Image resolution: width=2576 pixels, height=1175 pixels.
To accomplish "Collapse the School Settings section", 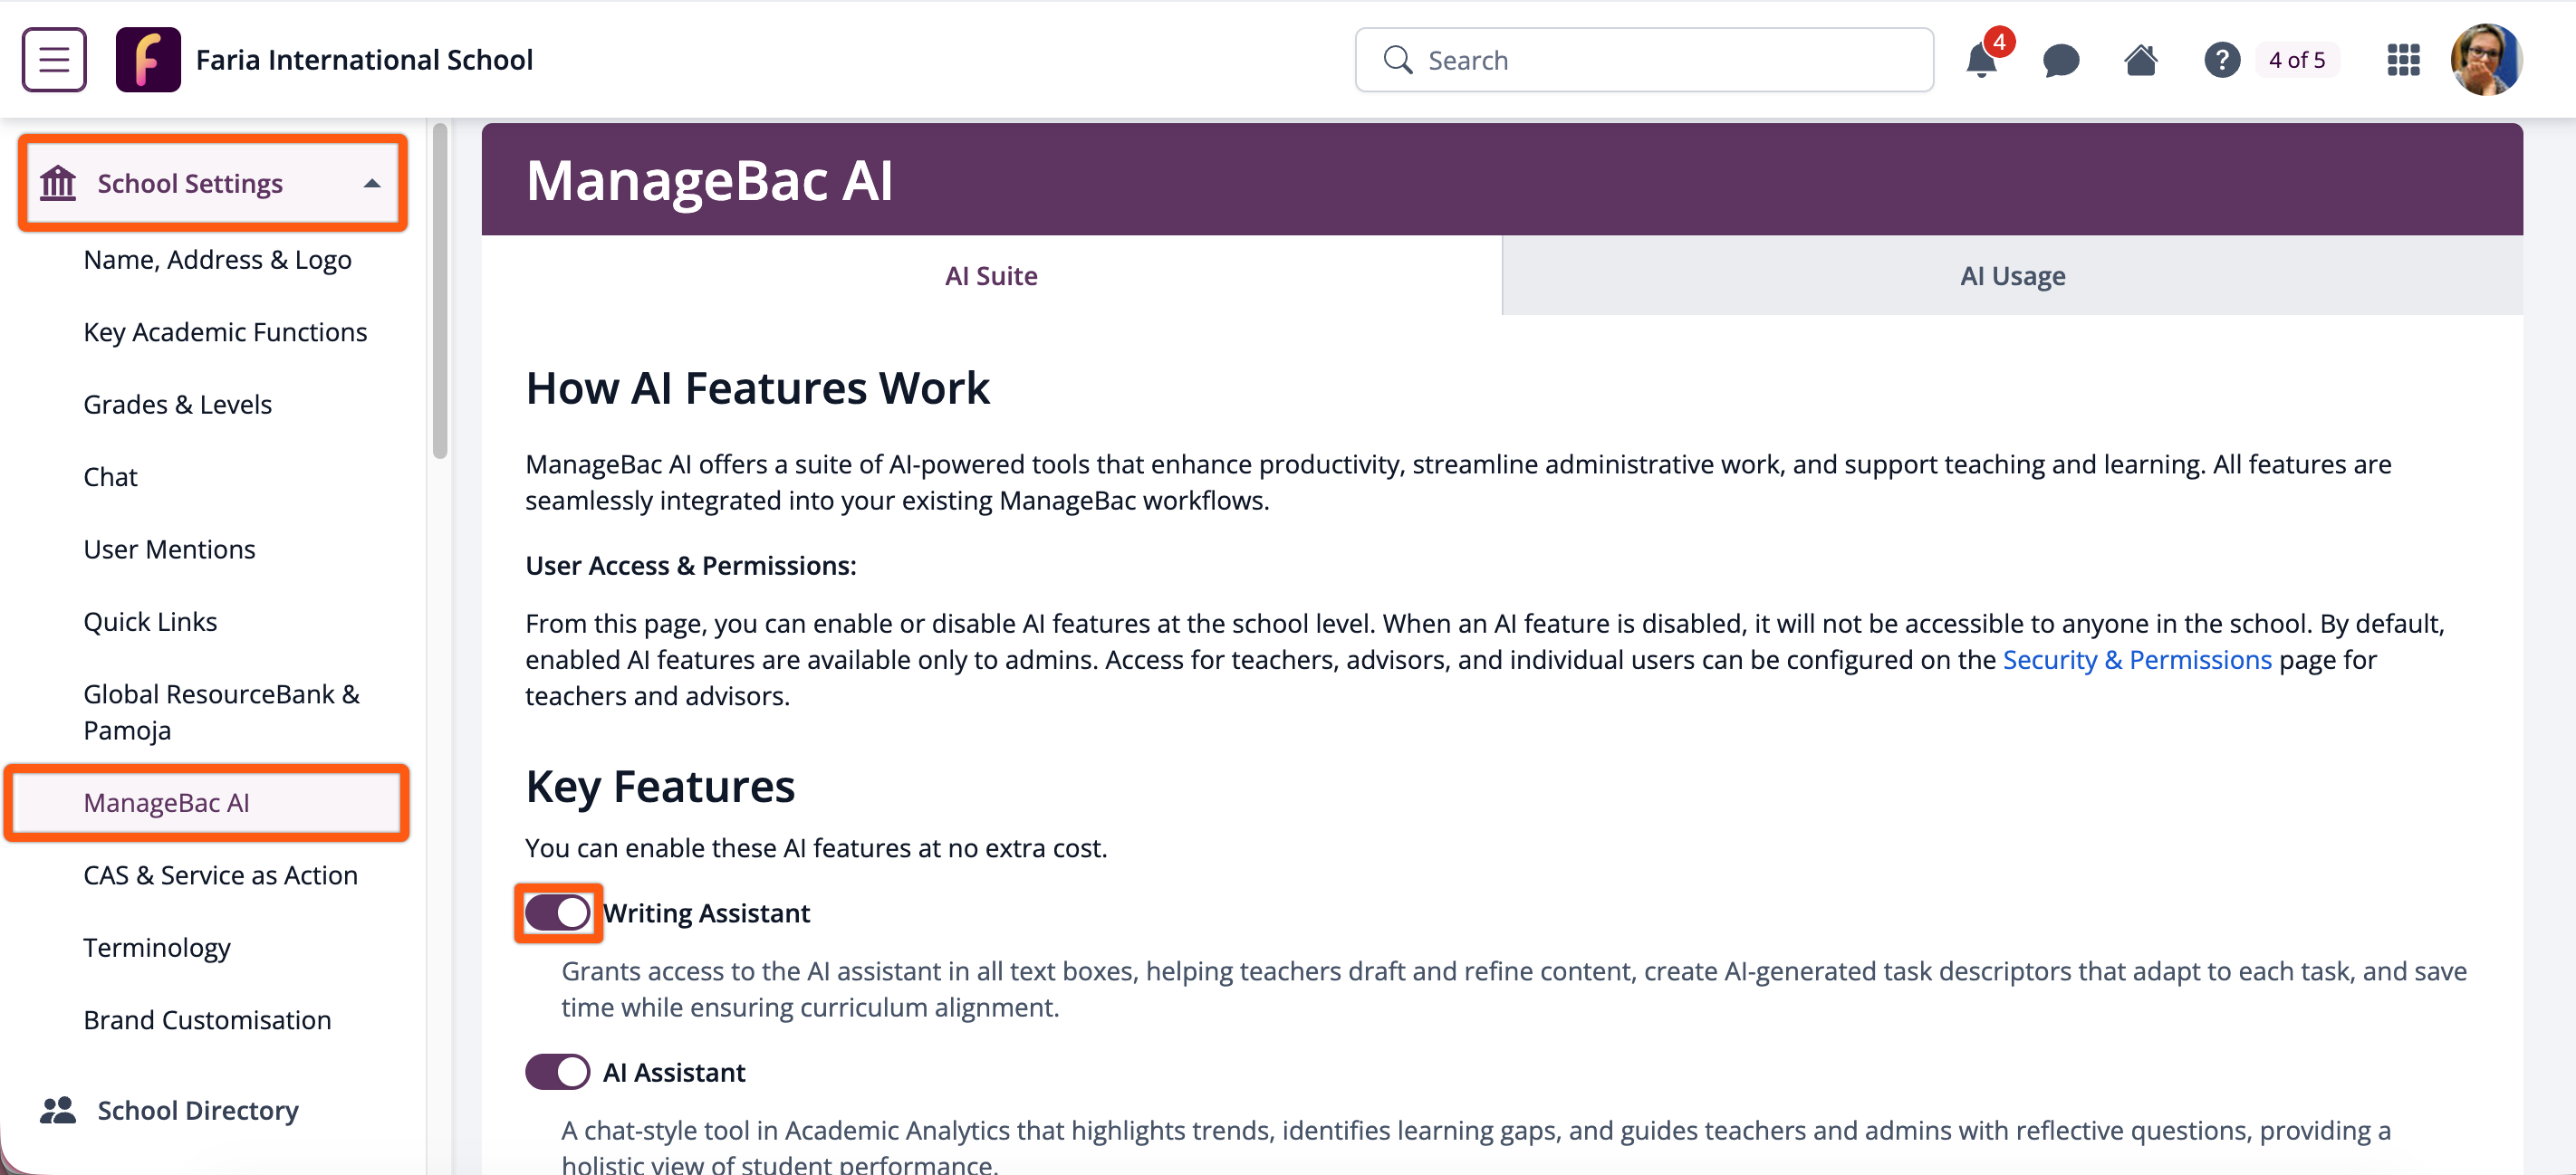I will [x=372, y=184].
